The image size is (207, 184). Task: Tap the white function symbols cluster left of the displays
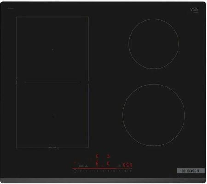click(x=83, y=166)
